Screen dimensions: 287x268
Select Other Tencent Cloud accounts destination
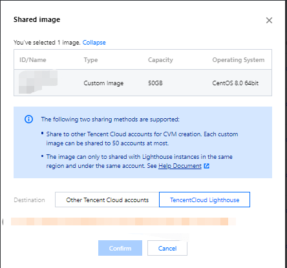(x=107, y=200)
